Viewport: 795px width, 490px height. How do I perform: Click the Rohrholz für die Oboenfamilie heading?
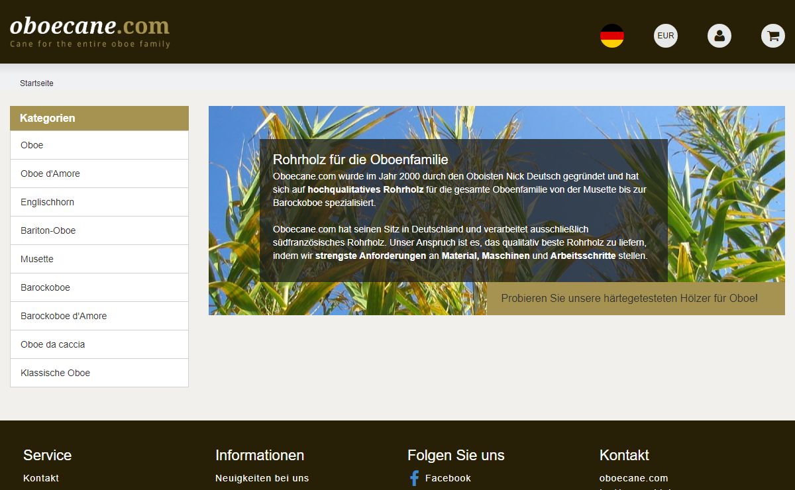pos(360,160)
